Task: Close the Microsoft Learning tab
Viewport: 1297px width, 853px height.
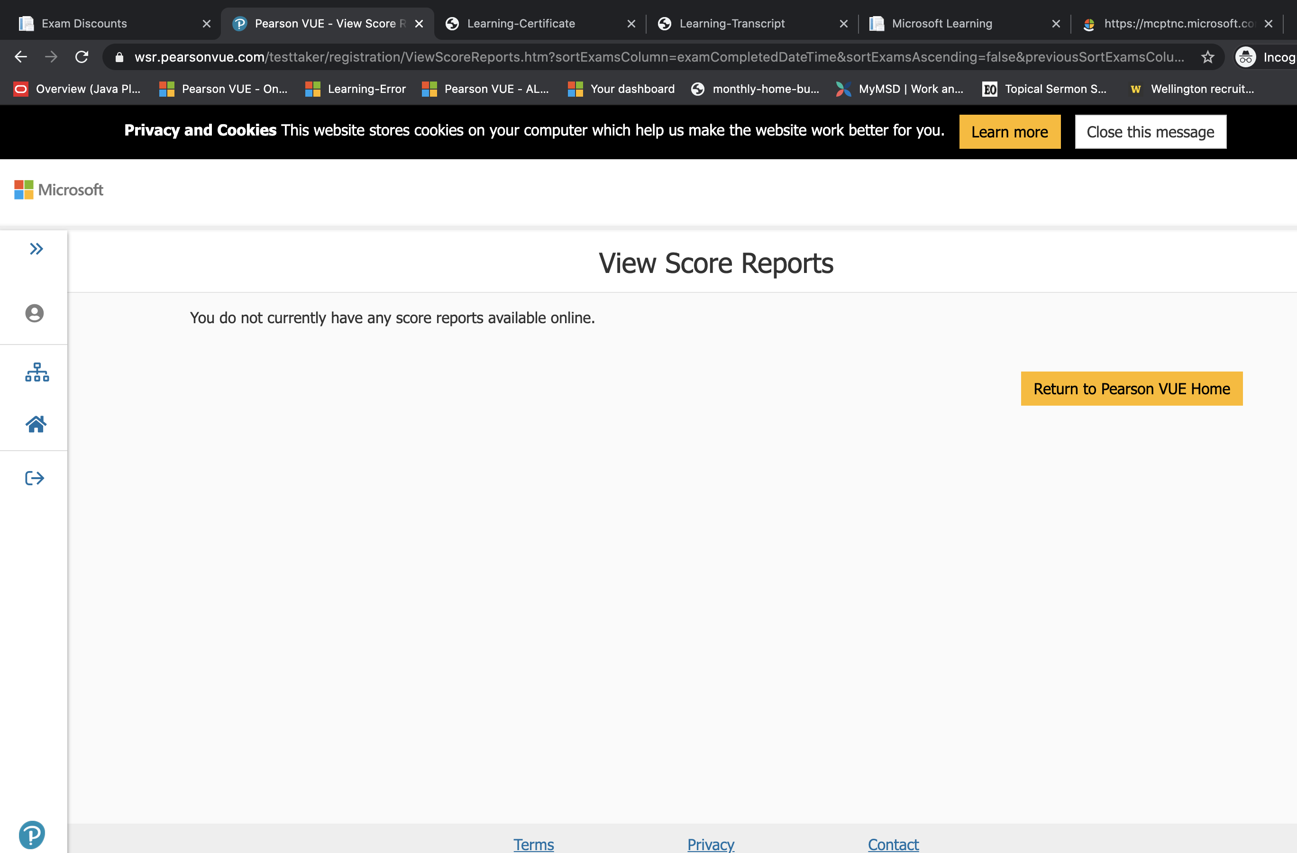Action: click(1056, 23)
